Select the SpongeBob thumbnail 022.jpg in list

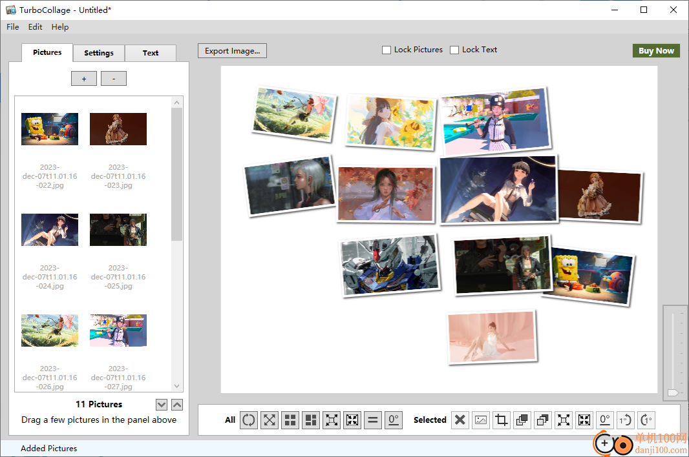click(50, 129)
